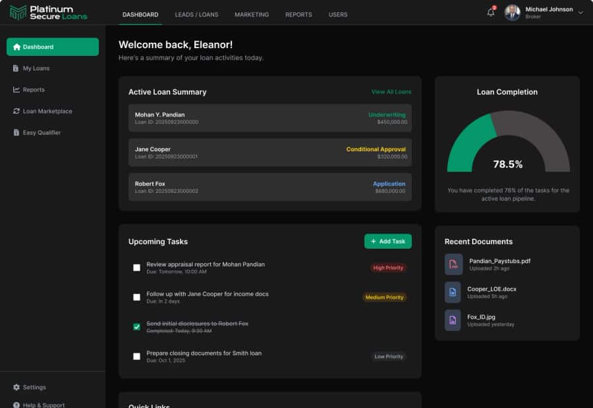Click the Dashboard home icon in sidebar
The height and width of the screenshot is (408, 593).
pos(16,47)
